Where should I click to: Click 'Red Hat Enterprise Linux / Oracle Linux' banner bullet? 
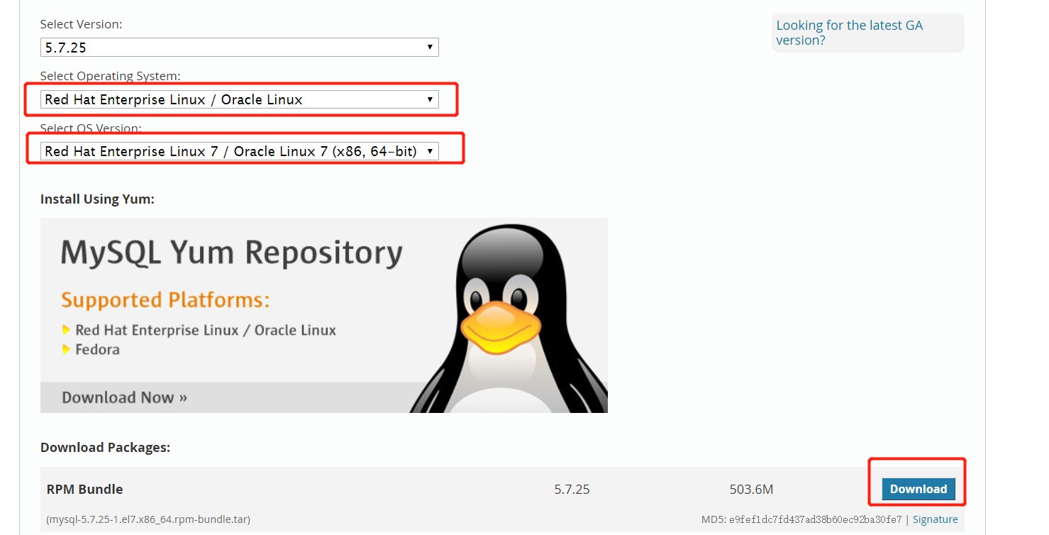pos(206,330)
